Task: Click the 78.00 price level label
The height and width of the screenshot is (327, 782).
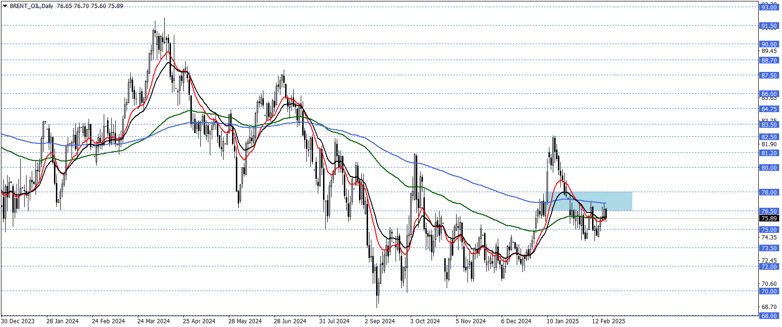Action: click(x=769, y=192)
